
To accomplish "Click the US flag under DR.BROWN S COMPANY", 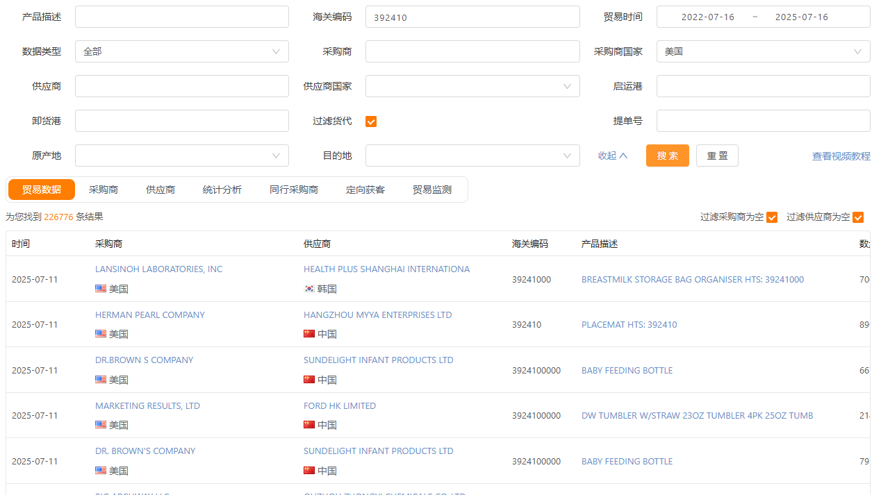I will [x=101, y=380].
